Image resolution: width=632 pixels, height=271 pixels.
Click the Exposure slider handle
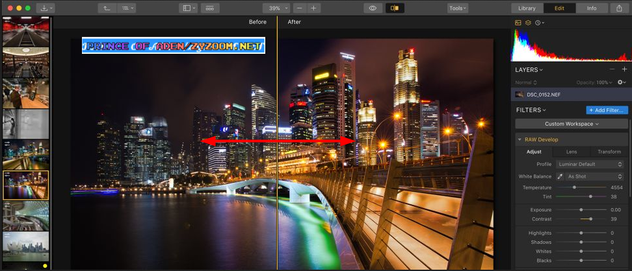[581, 210]
